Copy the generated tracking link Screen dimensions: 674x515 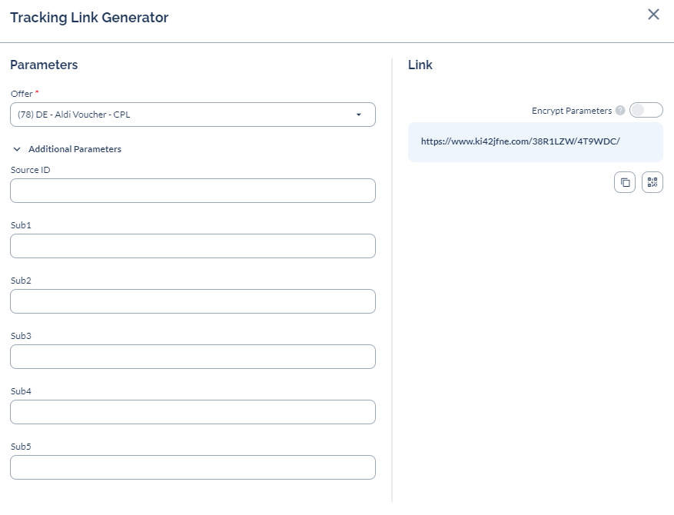(625, 182)
